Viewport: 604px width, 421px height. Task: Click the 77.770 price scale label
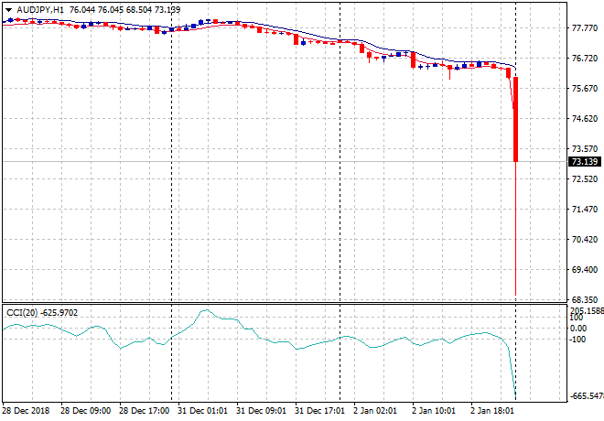pyautogui.click(x=584, y=28)
